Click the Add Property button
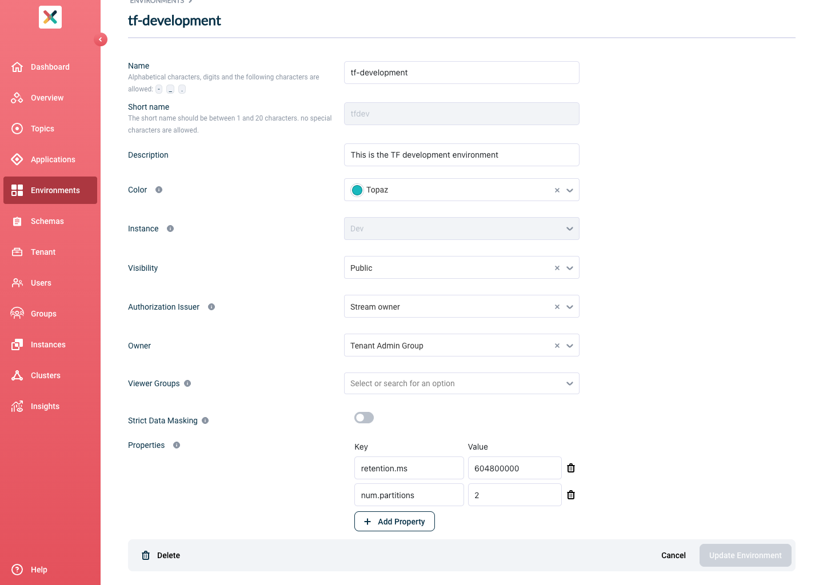This screenshot has height=585, width=823. (x=394, y=521)
